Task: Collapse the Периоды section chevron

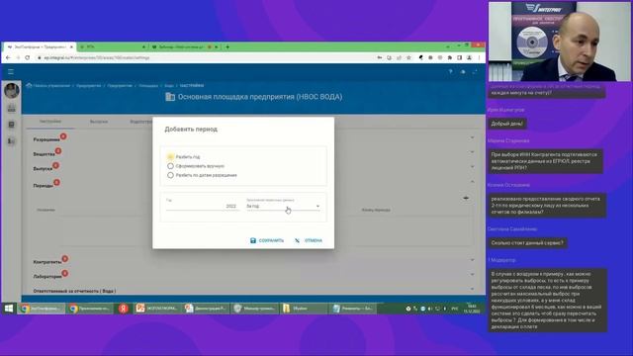Action: 472,182
